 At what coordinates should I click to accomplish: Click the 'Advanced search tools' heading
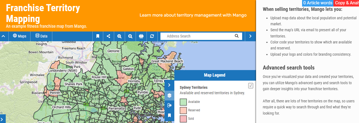coord(289,68)
